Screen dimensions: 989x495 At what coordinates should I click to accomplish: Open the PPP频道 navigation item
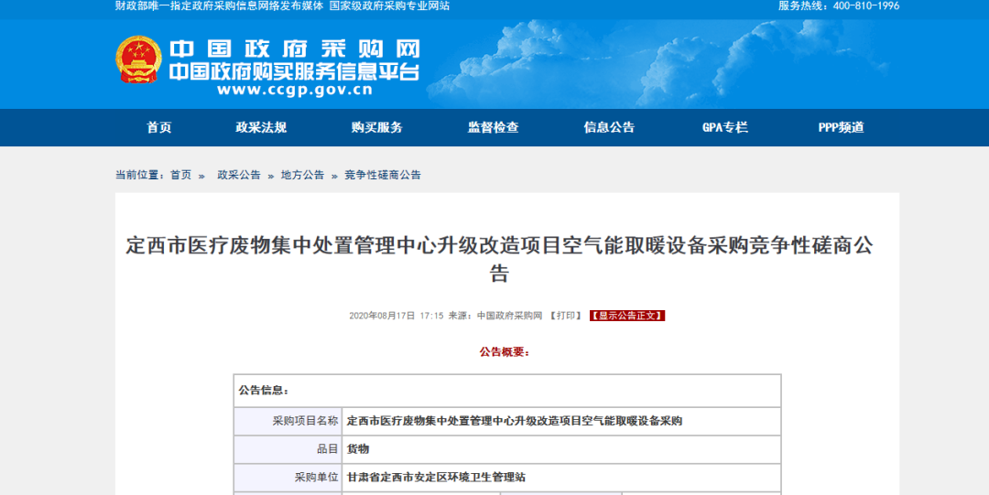pos(842,127)
